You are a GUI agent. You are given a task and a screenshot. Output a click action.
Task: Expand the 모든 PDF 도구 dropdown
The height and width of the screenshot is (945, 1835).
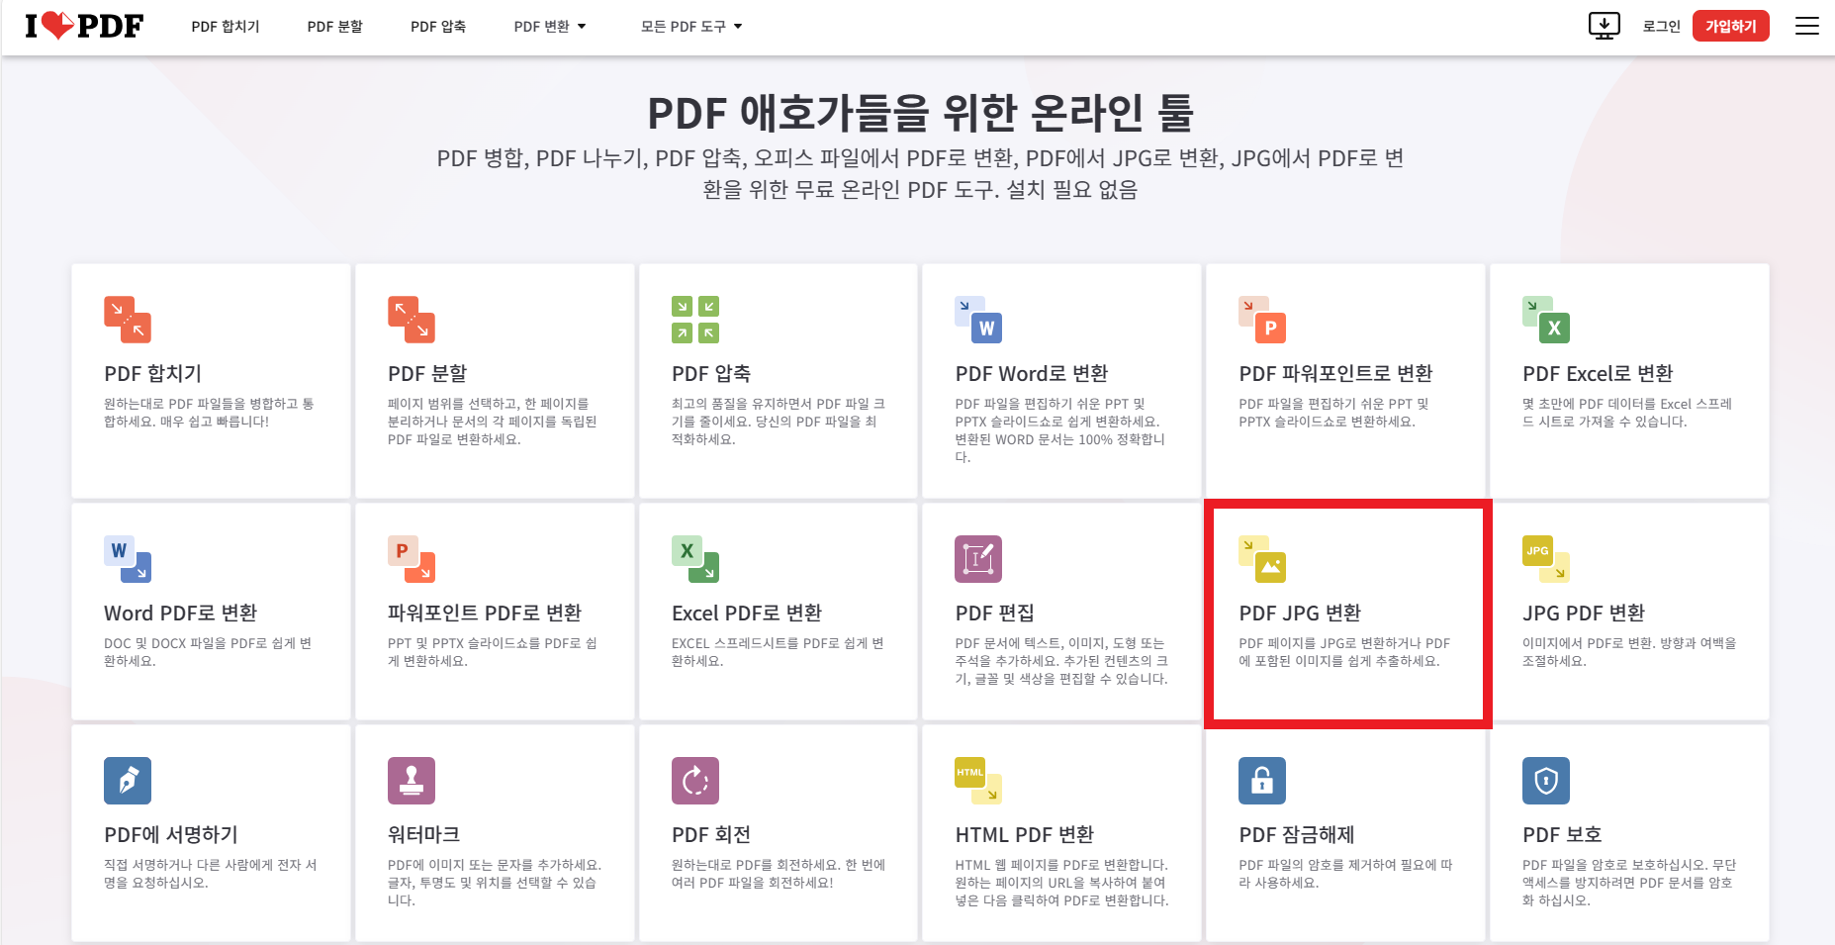[x=691, y=27]
